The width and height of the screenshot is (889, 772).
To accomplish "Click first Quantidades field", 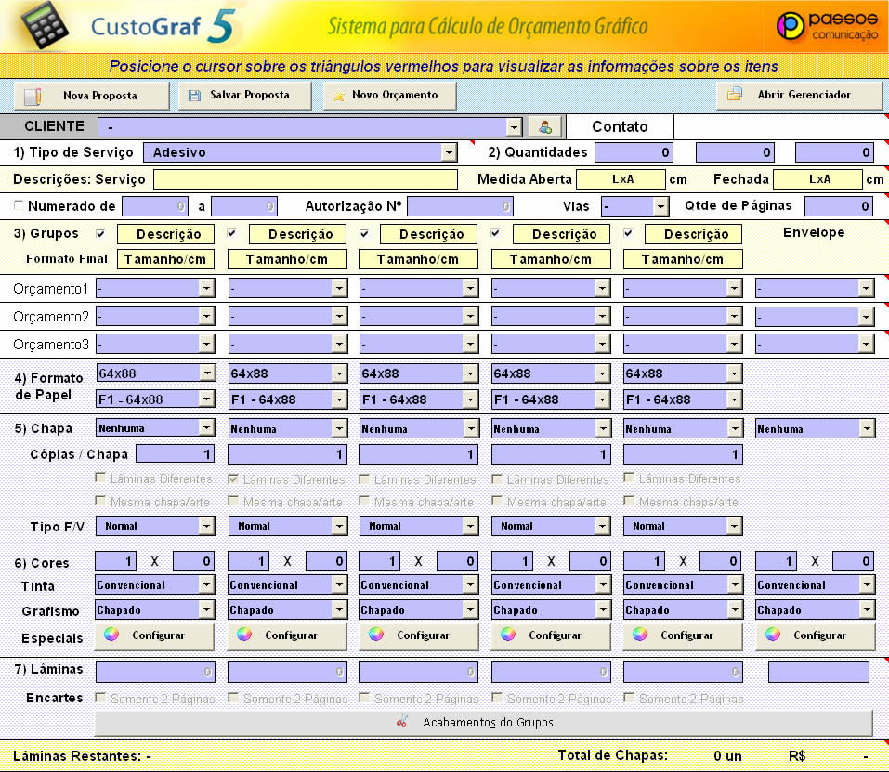I will [634, 152].
